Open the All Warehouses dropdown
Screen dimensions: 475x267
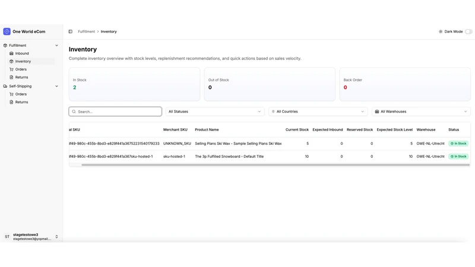[421, 112]
